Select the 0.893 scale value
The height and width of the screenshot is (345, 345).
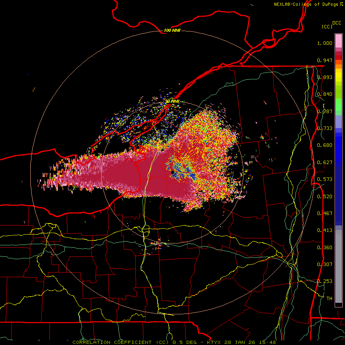pyautogui.click(x=325, y=77)
